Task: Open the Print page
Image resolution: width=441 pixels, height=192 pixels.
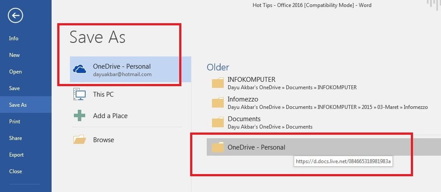Action: click(26, 121)
